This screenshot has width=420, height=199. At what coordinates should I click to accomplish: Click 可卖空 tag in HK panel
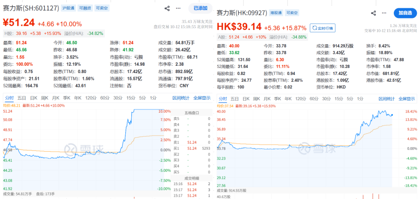pos(292,13)
